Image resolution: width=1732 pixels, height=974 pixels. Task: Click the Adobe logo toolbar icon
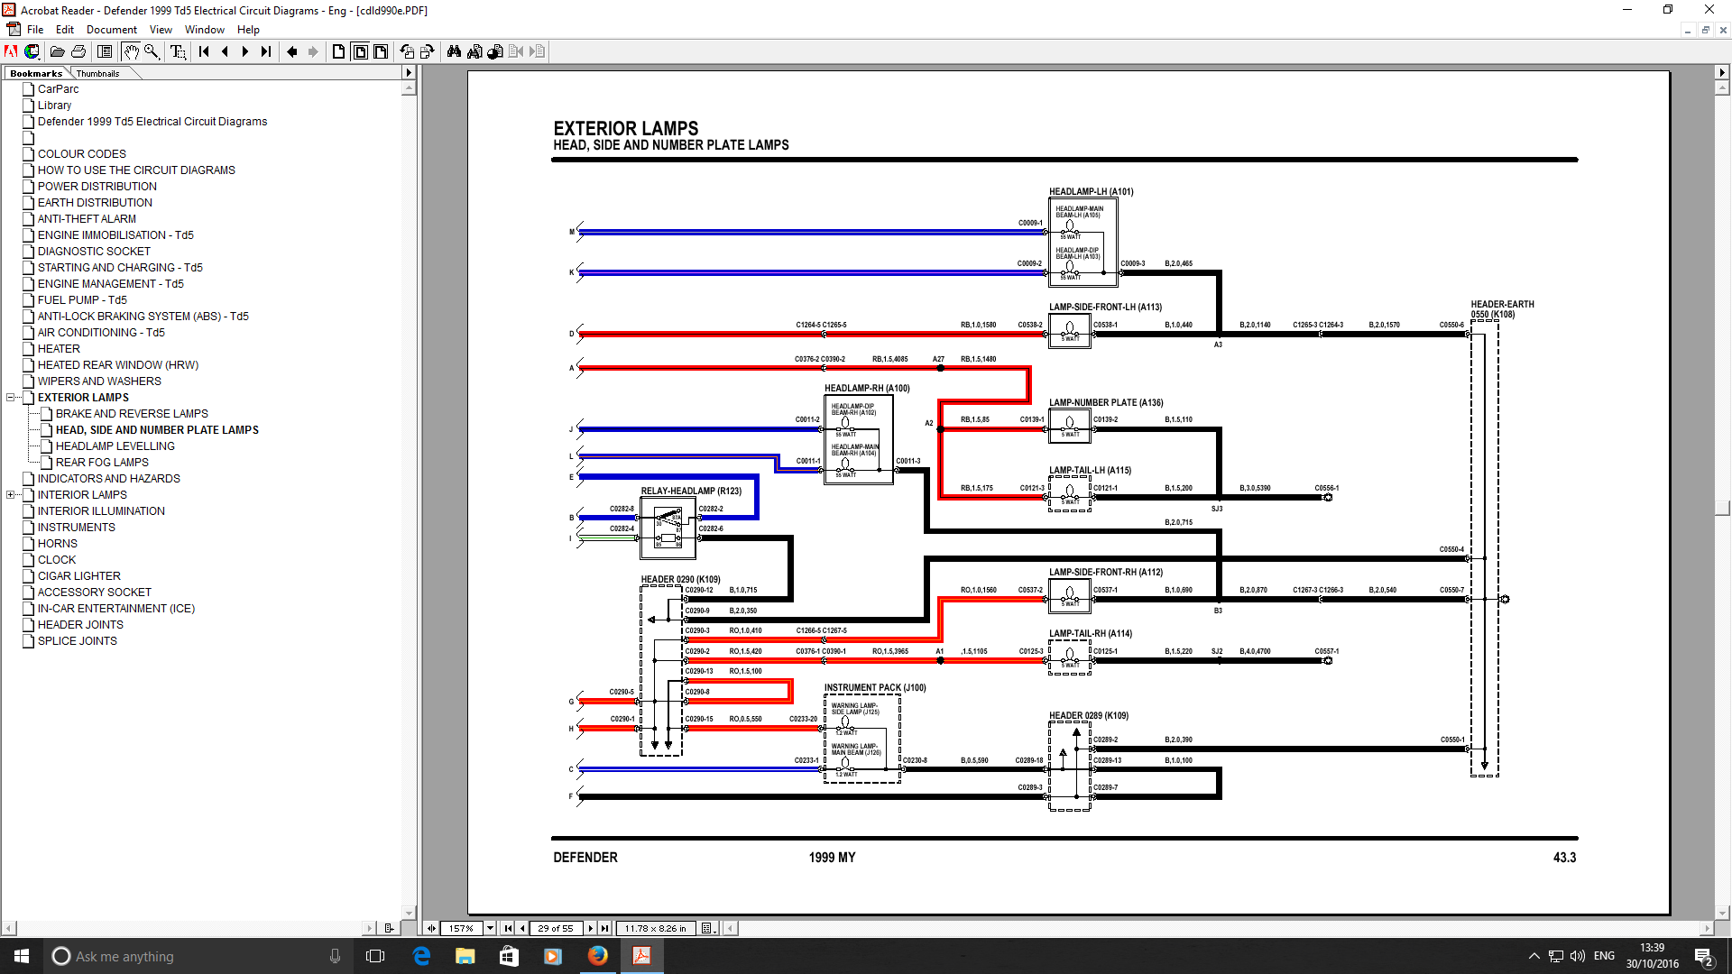click(x=11, y=51)
